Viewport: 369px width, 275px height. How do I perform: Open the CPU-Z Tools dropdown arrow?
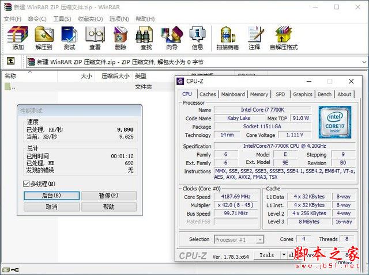[284, 255]
